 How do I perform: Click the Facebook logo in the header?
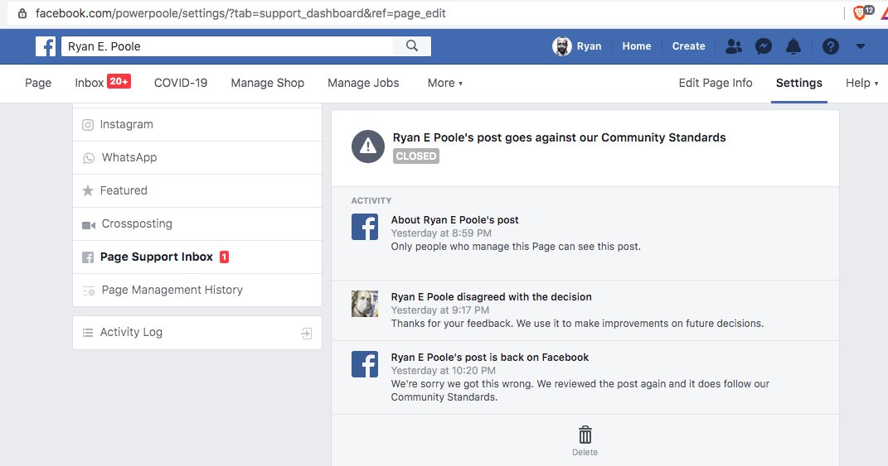point(46,46)
